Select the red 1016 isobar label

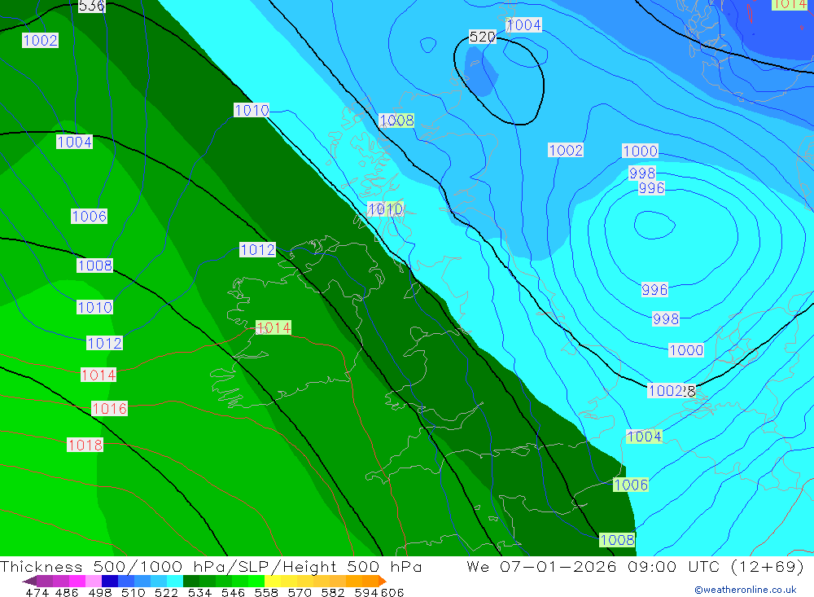coord(109,408)
